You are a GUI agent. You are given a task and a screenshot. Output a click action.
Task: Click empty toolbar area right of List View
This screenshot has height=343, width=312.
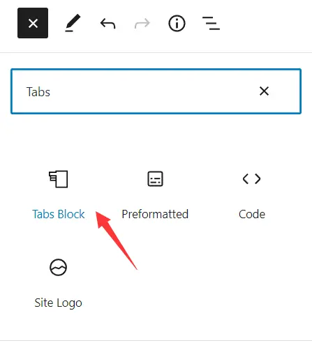click(x=265, y=23)
